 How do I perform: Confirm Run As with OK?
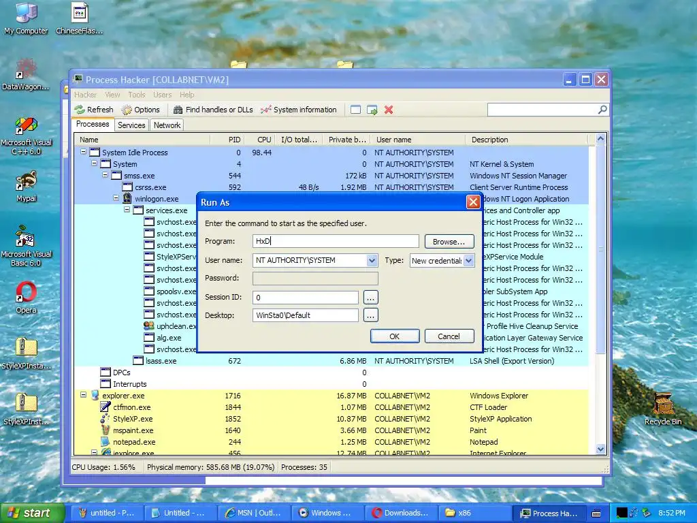coord(395,336)
